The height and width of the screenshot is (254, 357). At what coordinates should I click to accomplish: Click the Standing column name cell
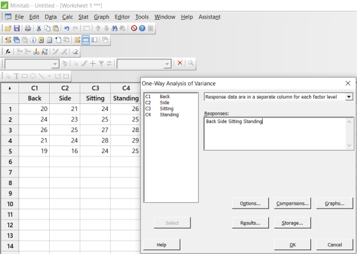[126, 98]
